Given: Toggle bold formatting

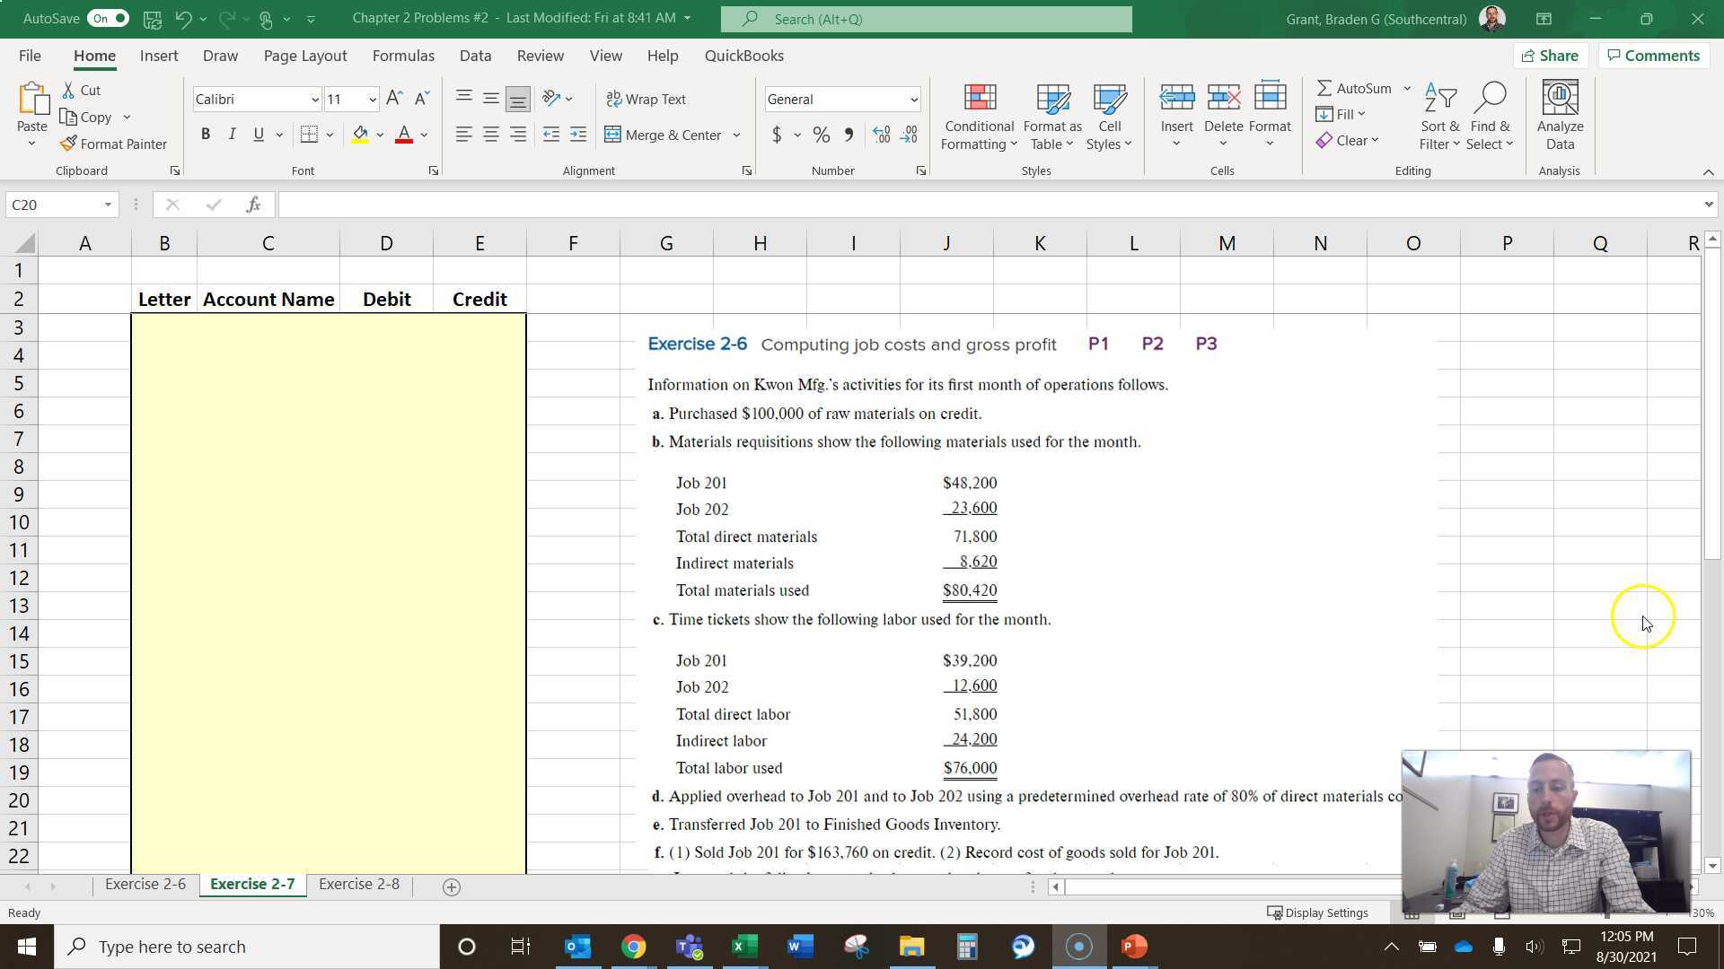Looking at the screenshot, I should pos(205,134).
